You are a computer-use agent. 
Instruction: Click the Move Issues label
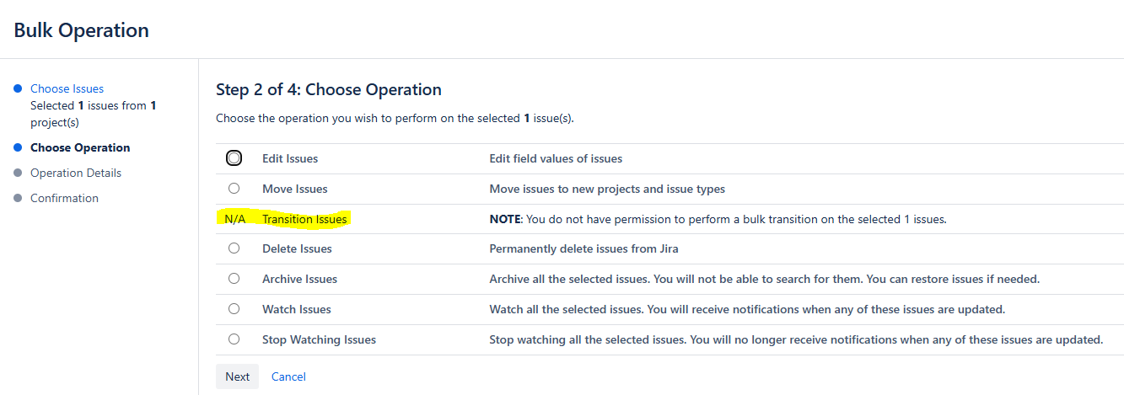(295, 189)
